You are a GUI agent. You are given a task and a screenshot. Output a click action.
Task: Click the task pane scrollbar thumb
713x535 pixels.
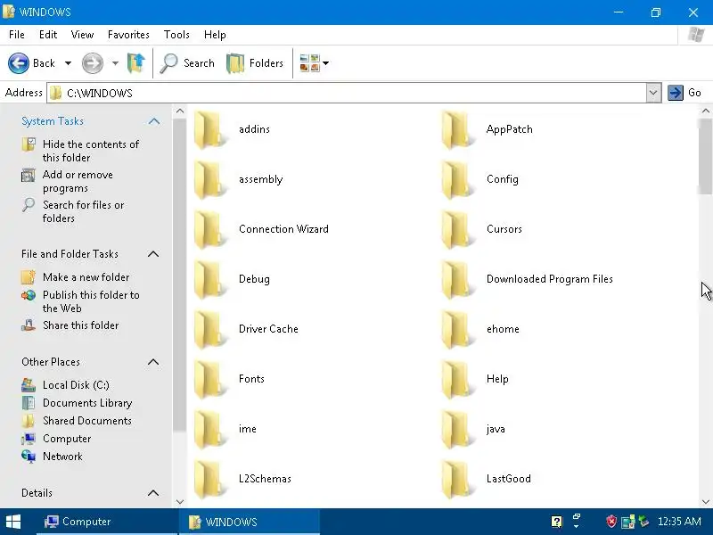click(180, 275)
